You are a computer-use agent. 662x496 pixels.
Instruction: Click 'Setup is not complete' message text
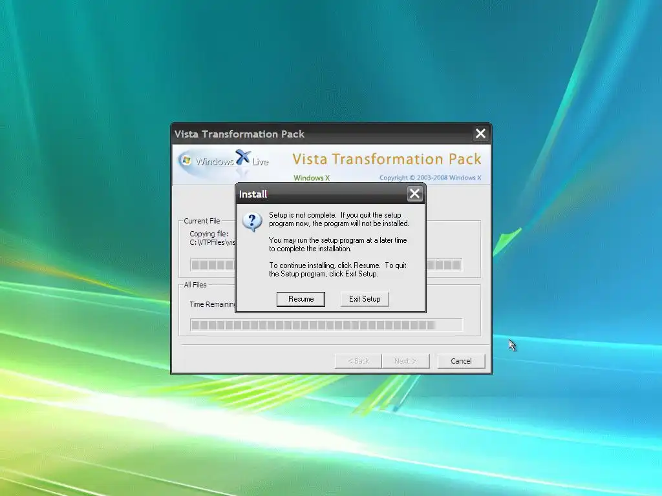click(339, 220)
